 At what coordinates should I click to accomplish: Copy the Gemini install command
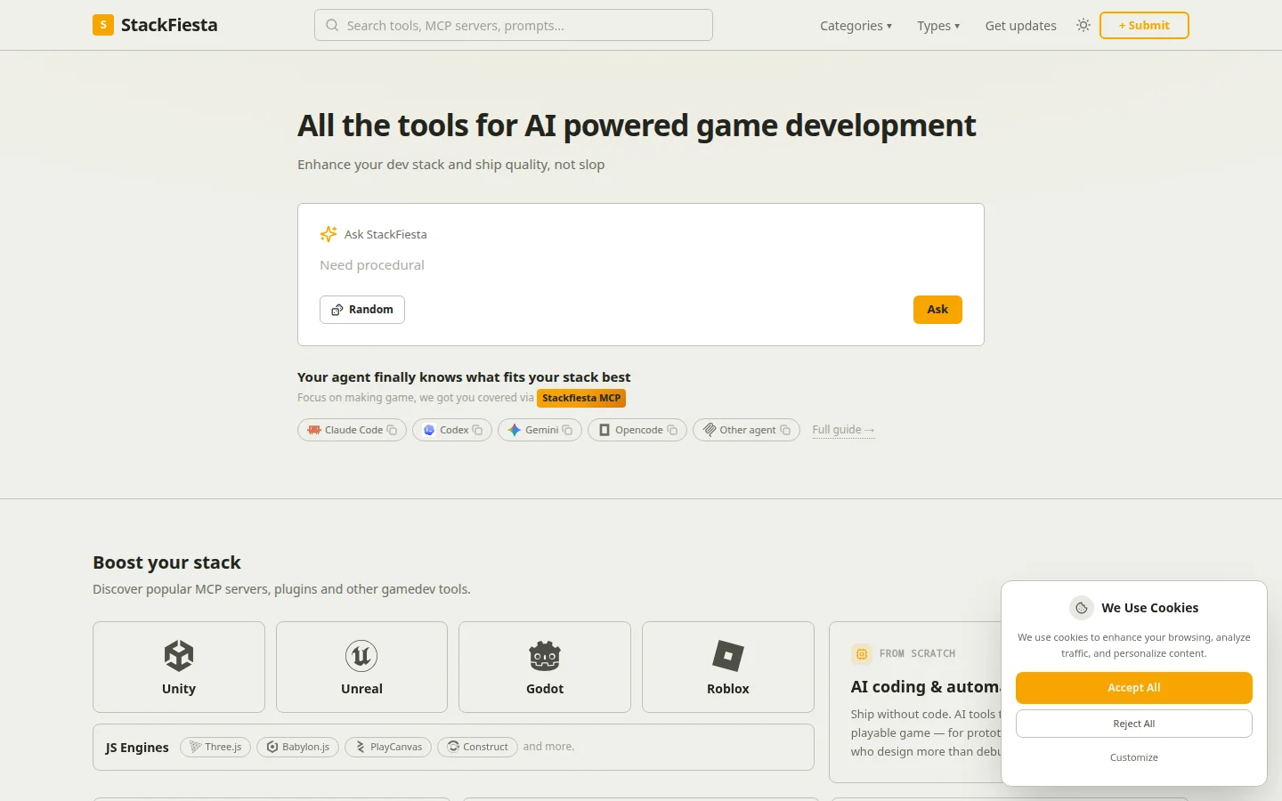click(567, 430)
